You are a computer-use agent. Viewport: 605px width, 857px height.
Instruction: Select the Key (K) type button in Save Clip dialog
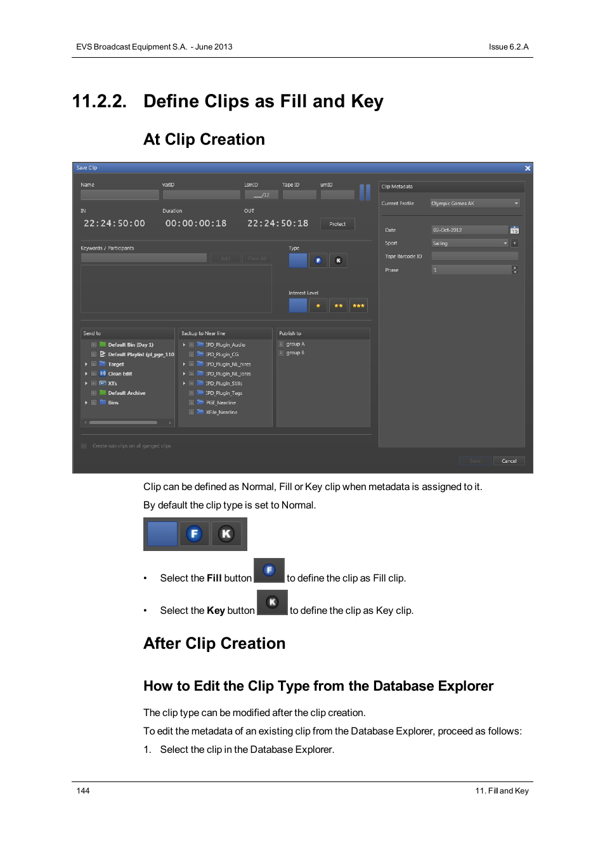pyautogui.click(x=338, y=260)
